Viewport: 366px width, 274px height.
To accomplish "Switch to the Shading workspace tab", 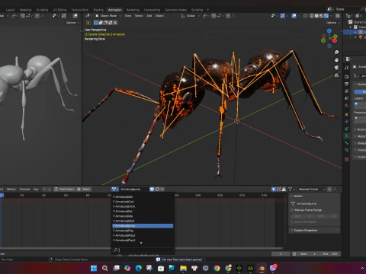I will pyautogui.click(x=98, y=10).
